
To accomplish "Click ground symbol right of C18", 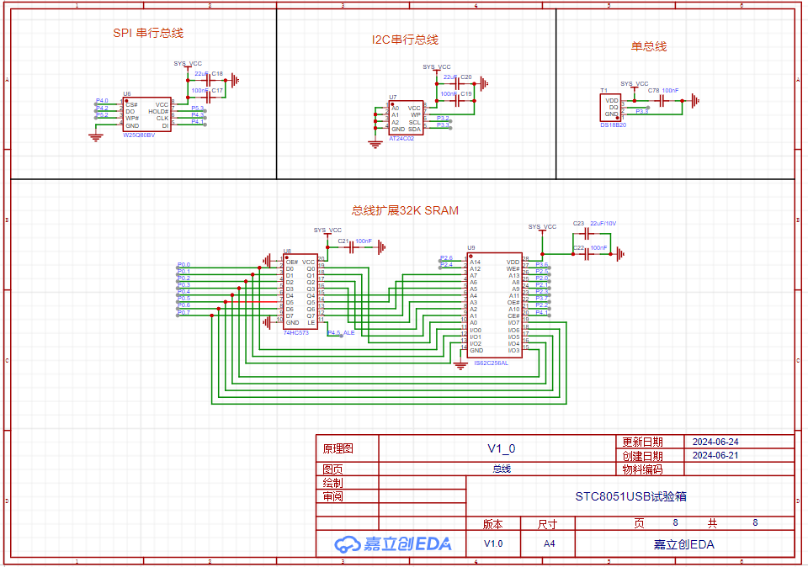I will click(x=235, y=80).
